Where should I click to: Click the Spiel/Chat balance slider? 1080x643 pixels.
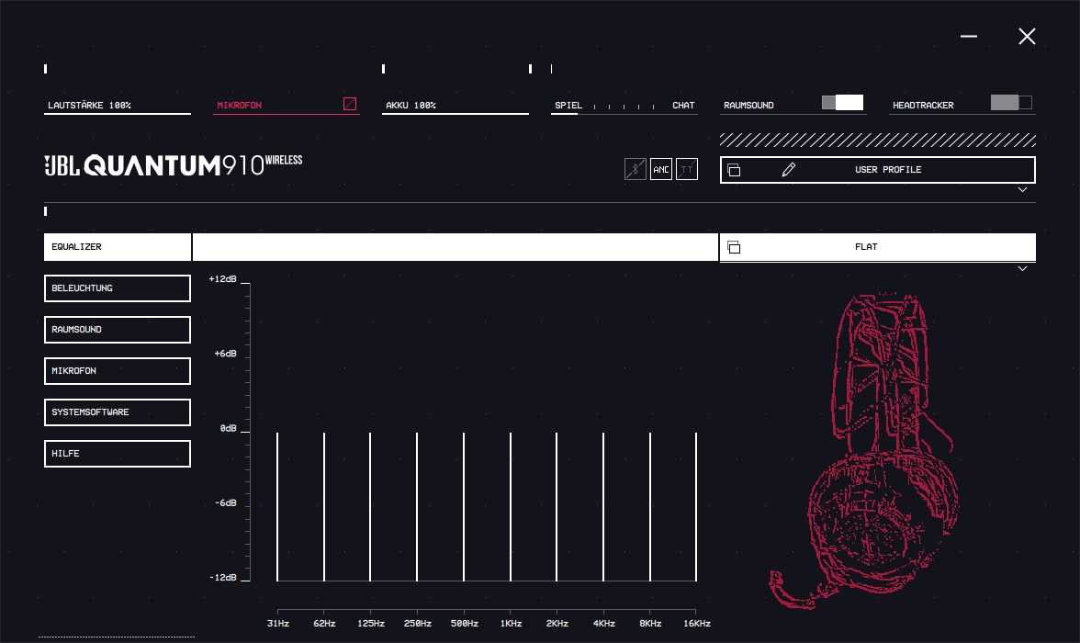[624, 107]
